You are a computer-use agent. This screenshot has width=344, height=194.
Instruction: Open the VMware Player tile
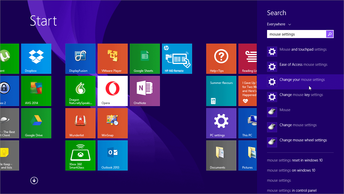point(113,59)
